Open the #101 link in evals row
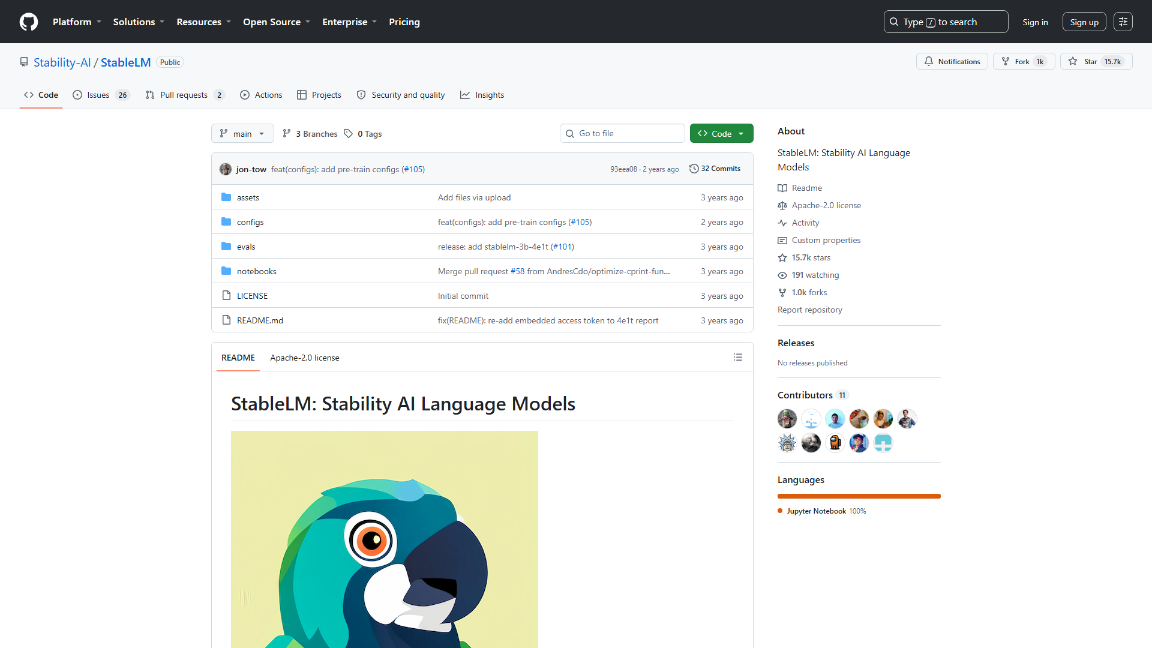The image size is (1152, 648). [563, 247]
